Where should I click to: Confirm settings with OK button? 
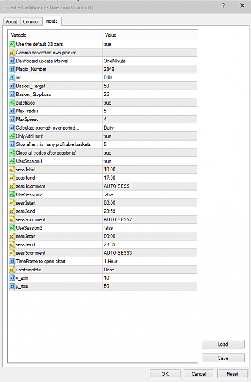coord(165,374)
